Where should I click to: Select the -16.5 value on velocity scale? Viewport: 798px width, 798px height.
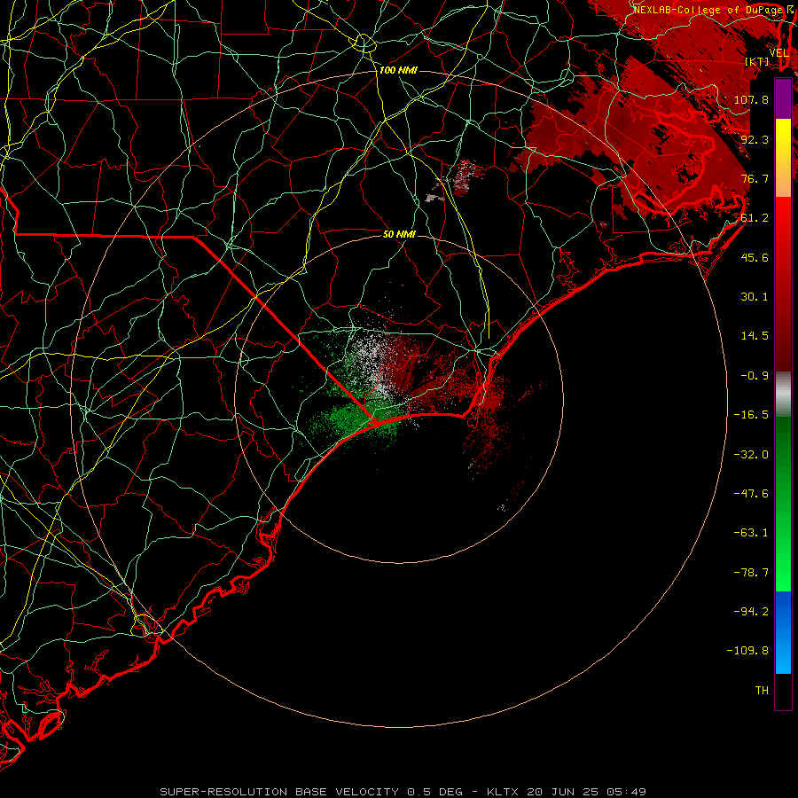click(751, 415)
